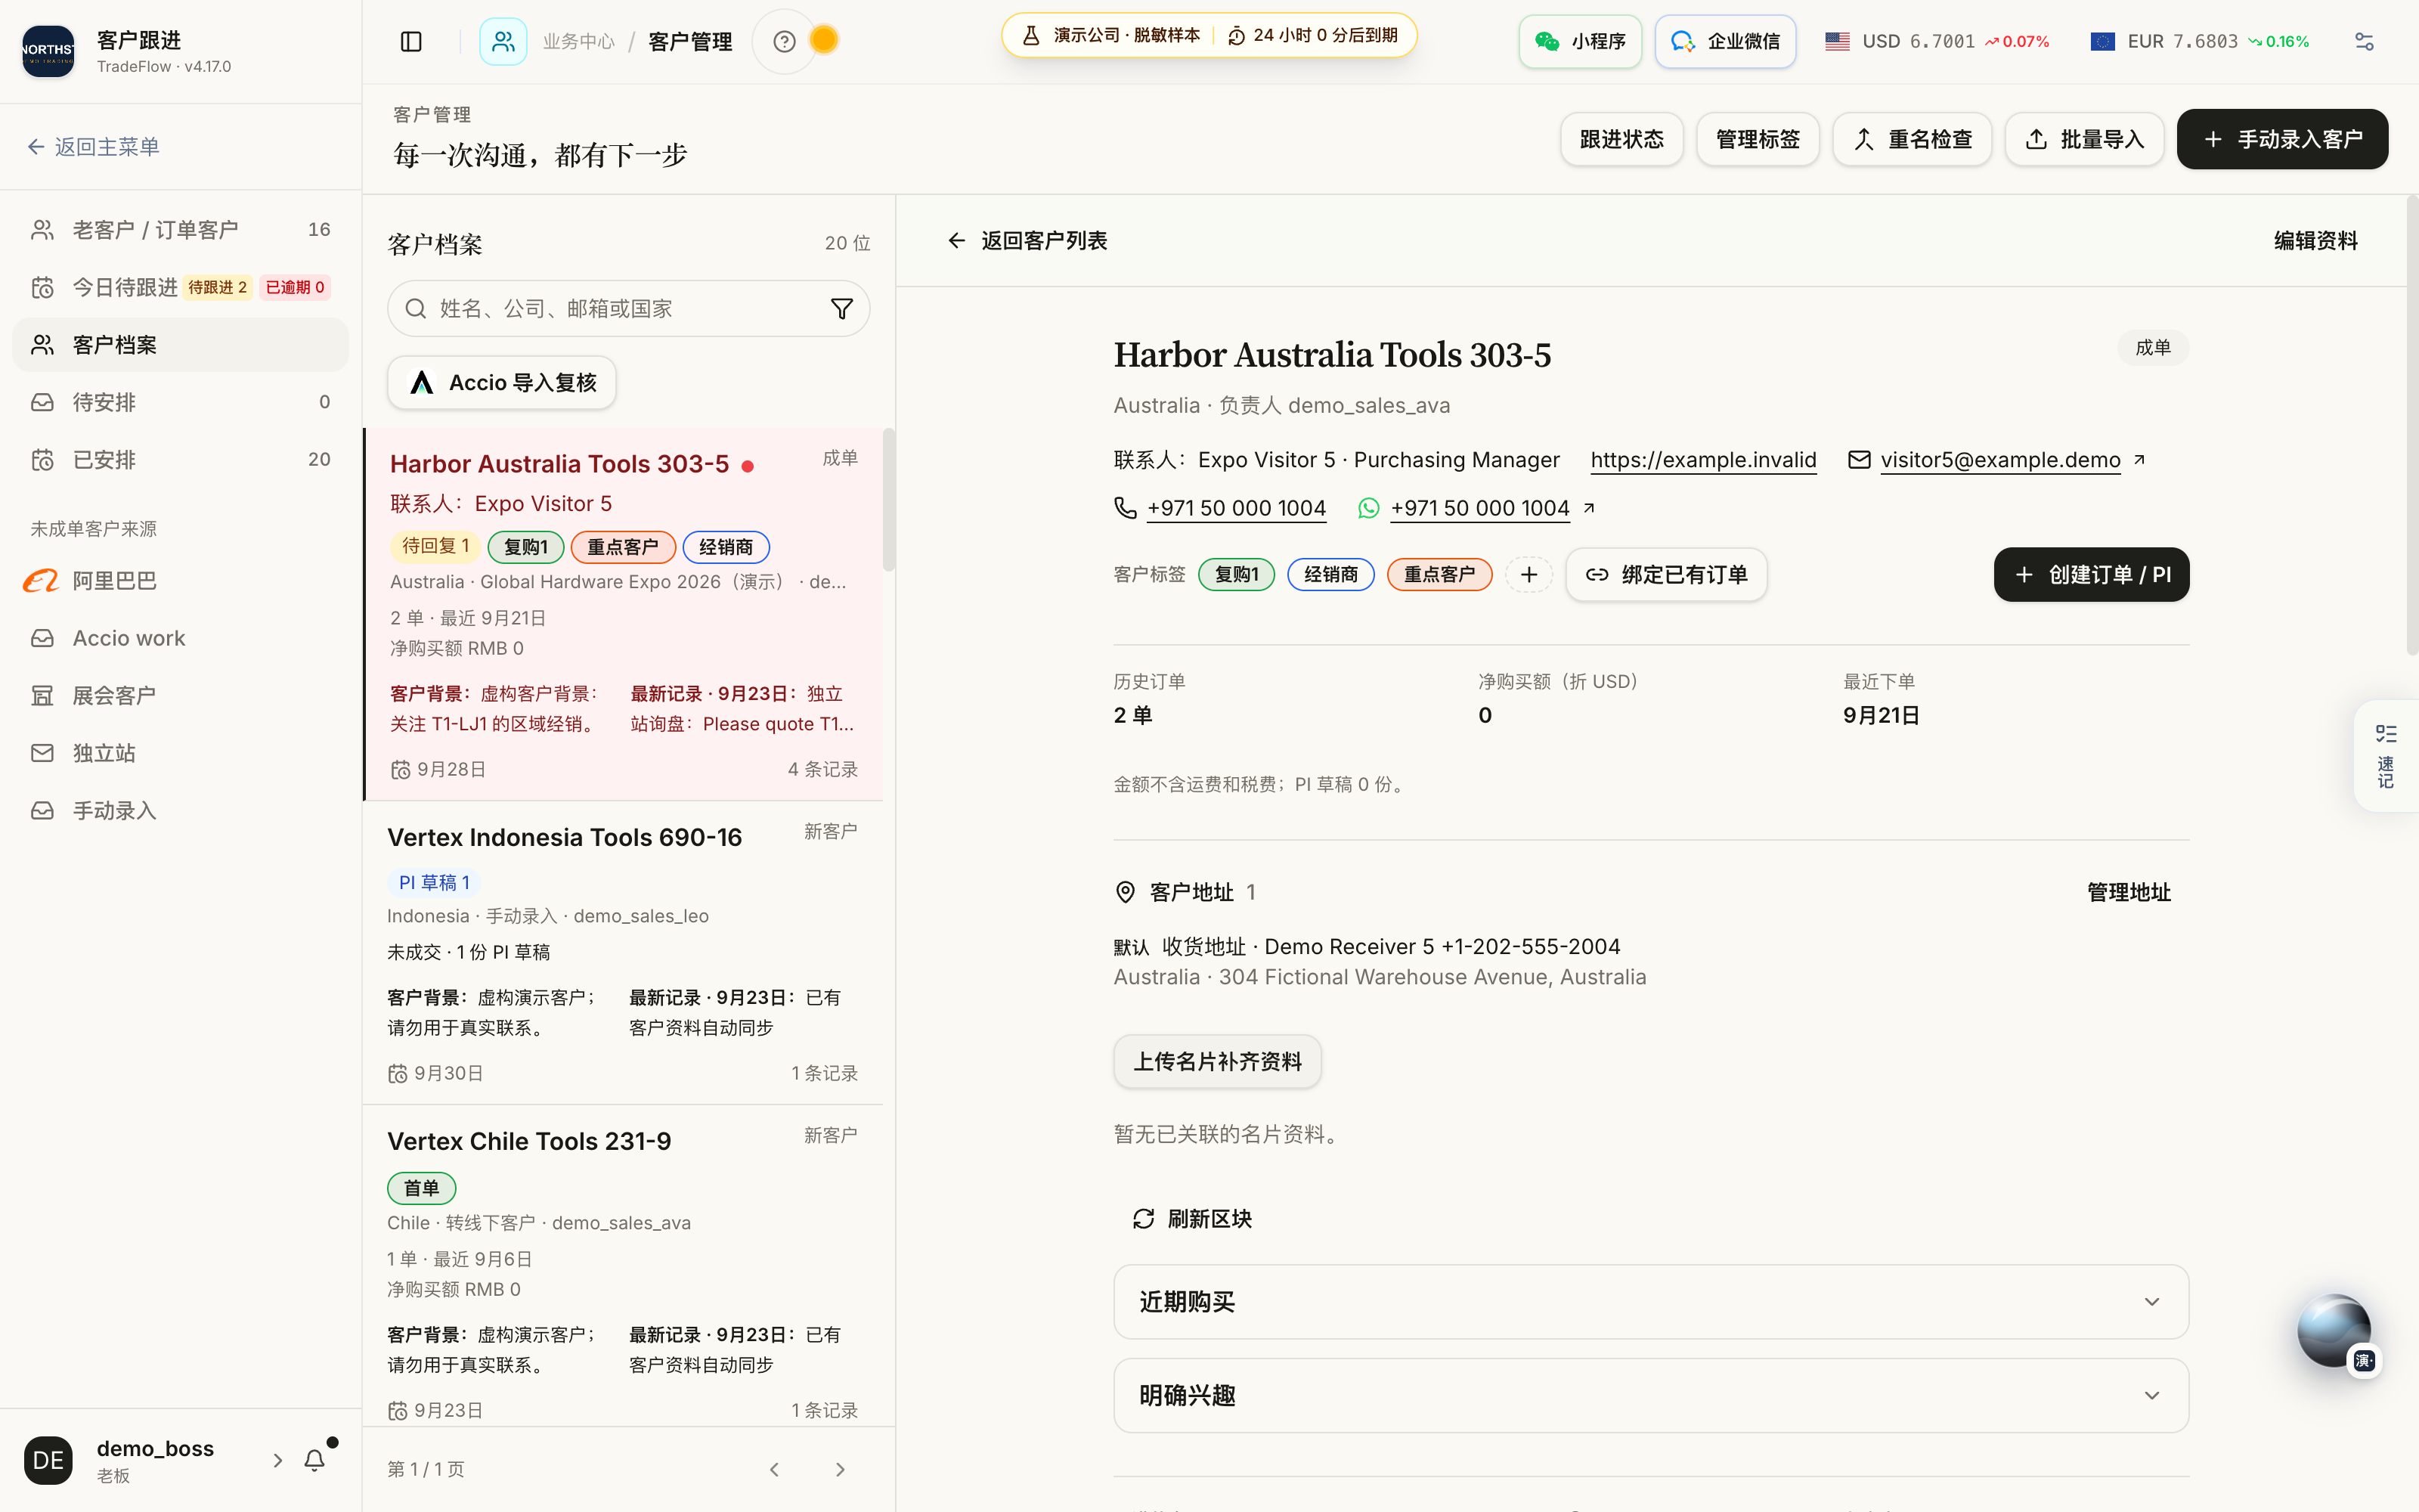
Task: Open the 企业微信 button
Action: [x=1725, y=41]
